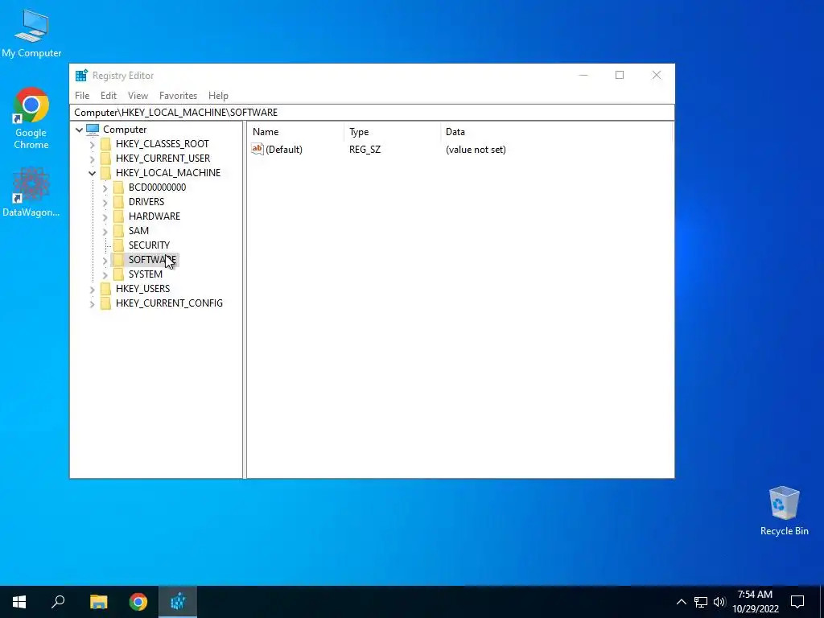Image resolution: width=824 pixels, height=618 pixels.
Task: Open Chrome from the taskbar
Action: click(x=138, y=602)
